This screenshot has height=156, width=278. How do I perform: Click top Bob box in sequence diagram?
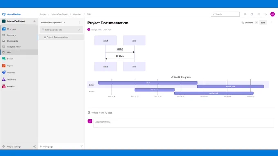click(x=134, y=40)
